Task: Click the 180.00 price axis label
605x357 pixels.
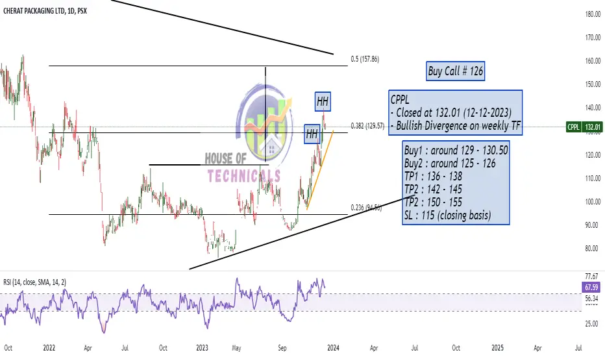Action: tap(593, 14)
